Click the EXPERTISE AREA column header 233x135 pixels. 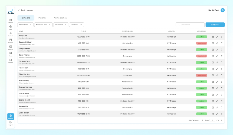[127, 31]
